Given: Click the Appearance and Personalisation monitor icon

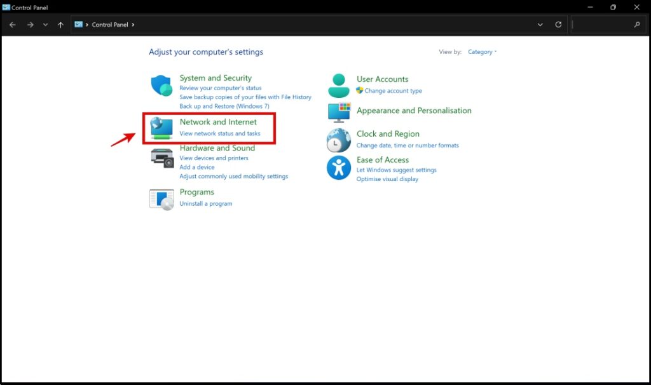Looking at the screenshot, I should (339, 112).
